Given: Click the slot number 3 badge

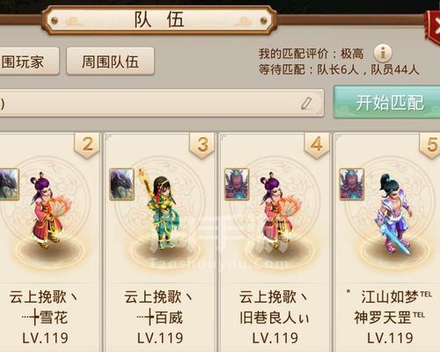Looking at the screenshot, I should point(202,146).
